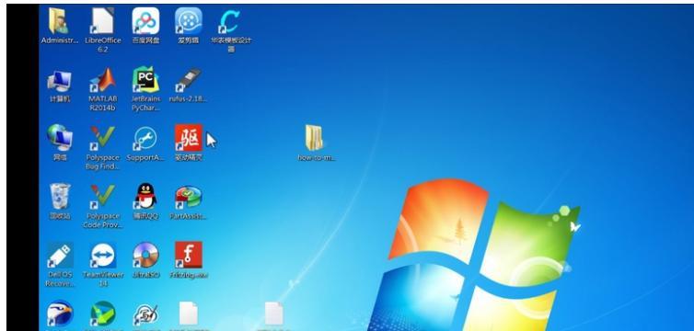Launch the MATLAB R2014b shortcut
This screenshot has width=694, height=331.
(103, 81)
